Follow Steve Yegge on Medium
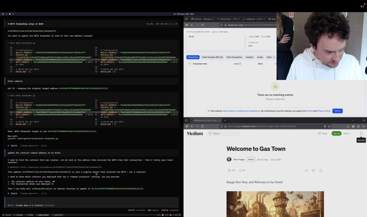 tap(251, 160)
